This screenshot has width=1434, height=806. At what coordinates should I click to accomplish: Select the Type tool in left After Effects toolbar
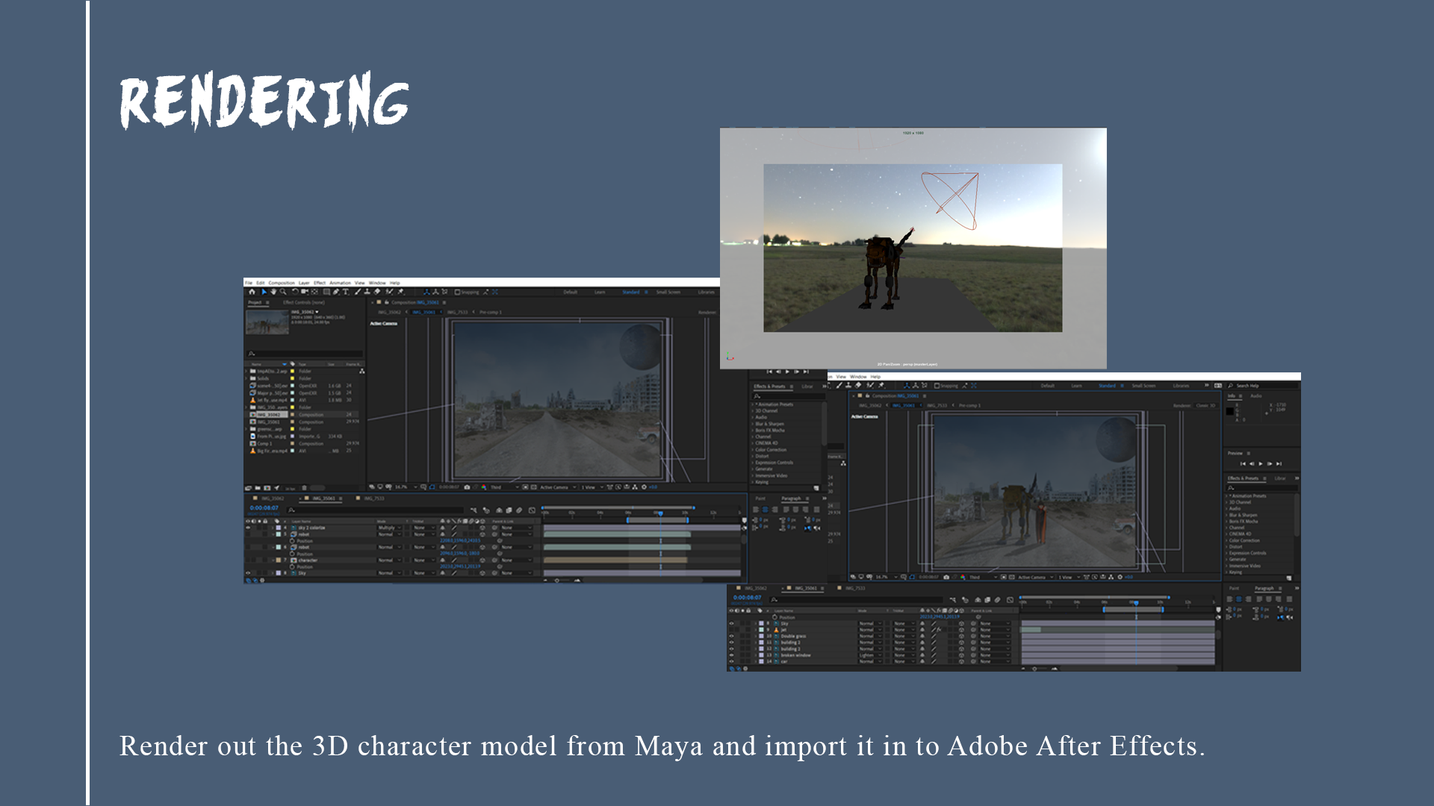[x=346, y=292]
